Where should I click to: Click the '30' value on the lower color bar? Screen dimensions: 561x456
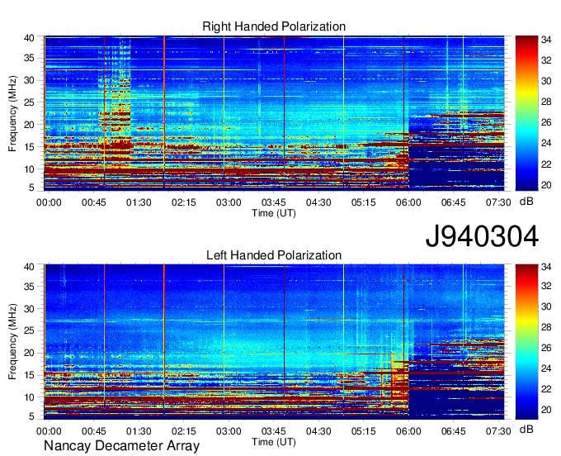click(x=546, y=306)
